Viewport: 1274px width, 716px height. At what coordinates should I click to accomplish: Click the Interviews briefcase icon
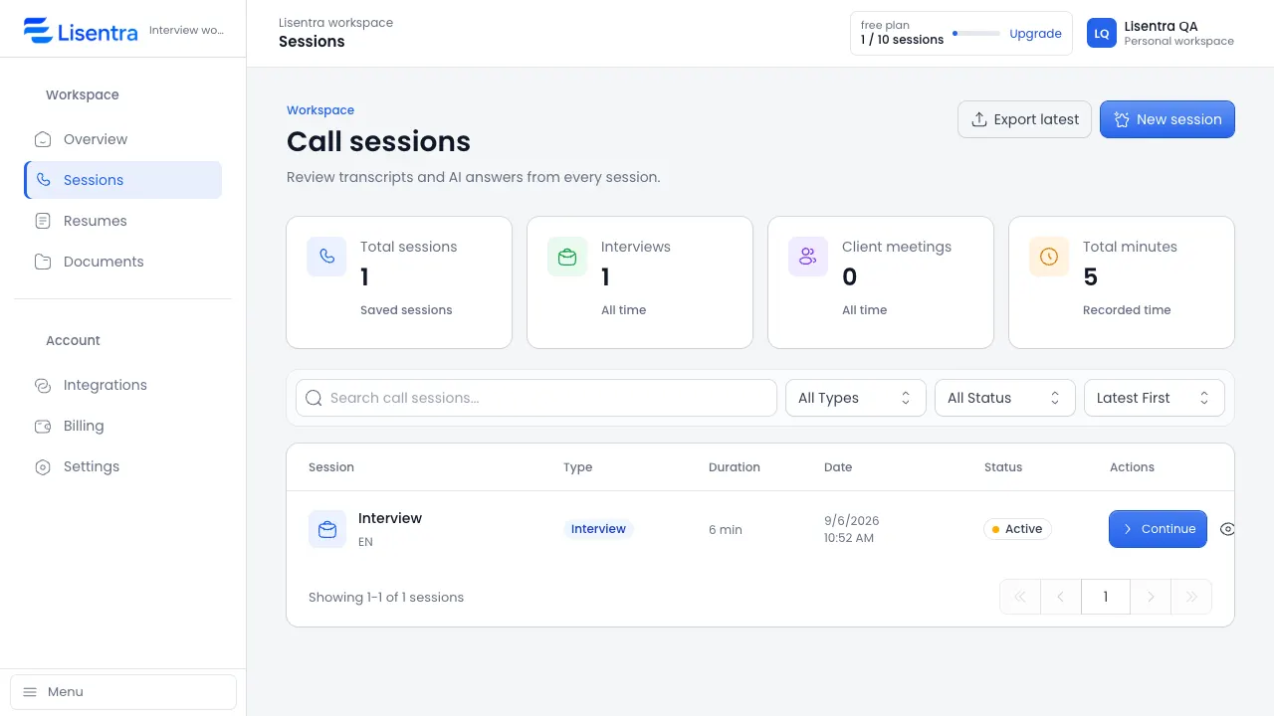567,257
